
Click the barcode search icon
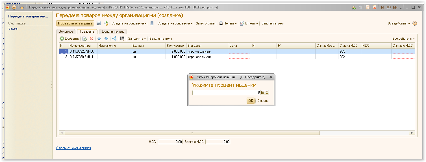point(122,39)
